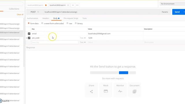Click the Clear all link
The height and width of the screenshot is (104, 185).
pyautogui.click(x=20, y=14)
